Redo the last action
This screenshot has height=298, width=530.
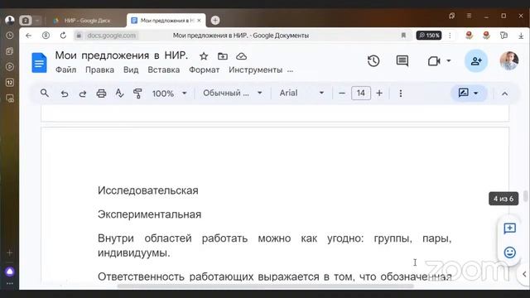(83, 94)
